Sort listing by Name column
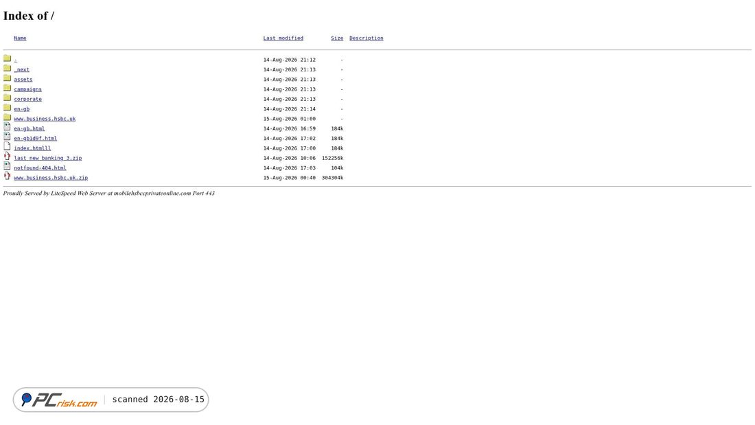755x425 pixels. pyautogui.click(x=20, y=38)
